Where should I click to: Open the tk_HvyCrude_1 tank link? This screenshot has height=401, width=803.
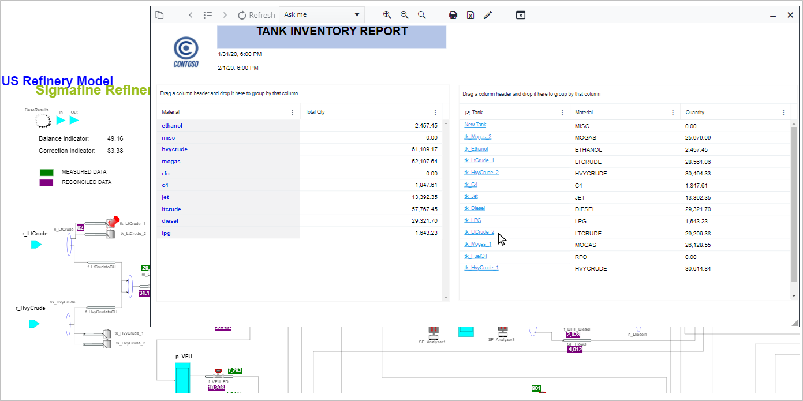481,268
